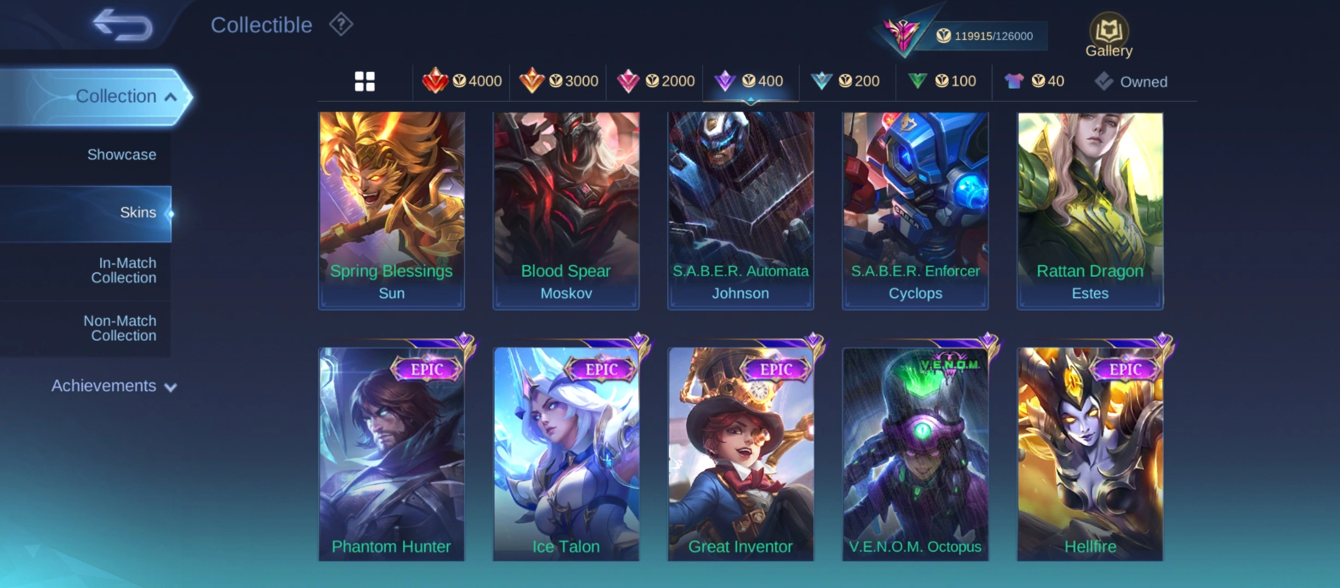Show all skins with the grid icon
Image resolution: width=1340 pixels, height=588 pixels.
point(365,82)
